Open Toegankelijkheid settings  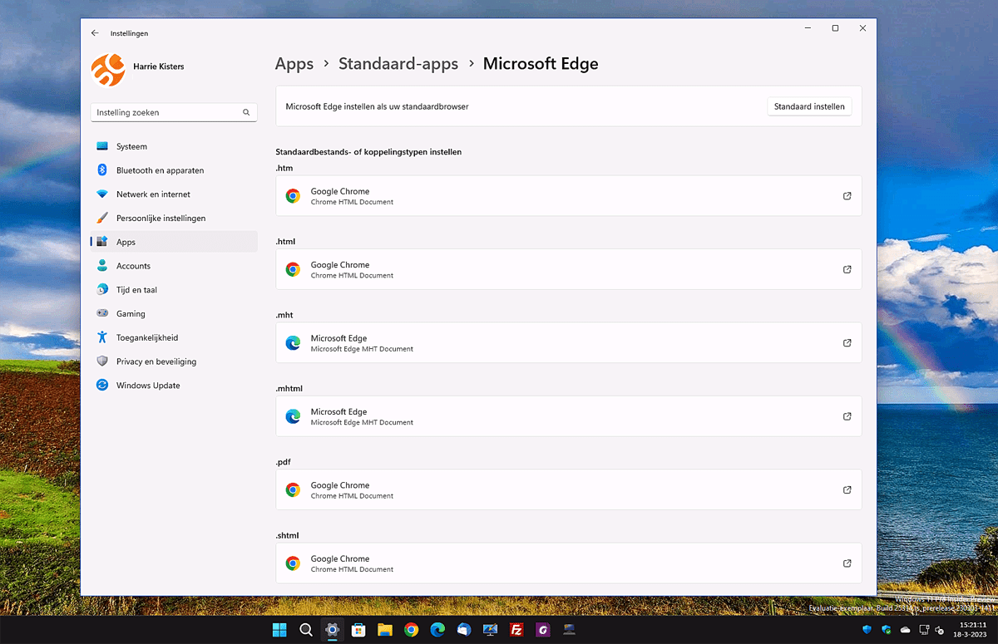coord(174,337)
